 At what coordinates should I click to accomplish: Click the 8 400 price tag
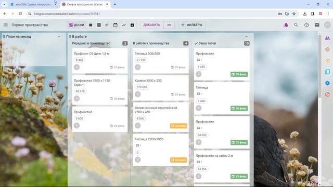[x=80, y=60]
